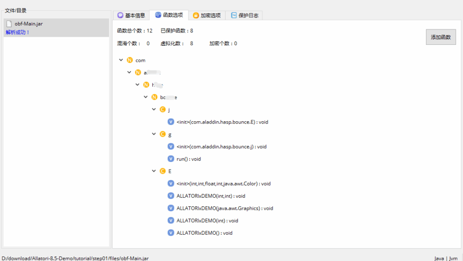Image resolution: width=463 pixels, height=261 pixels.
Task: Collapse the class g tree node
Action: tap(154, 134)
